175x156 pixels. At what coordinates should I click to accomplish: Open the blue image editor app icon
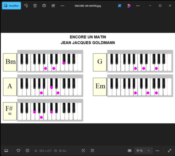[x=120, y=5]
